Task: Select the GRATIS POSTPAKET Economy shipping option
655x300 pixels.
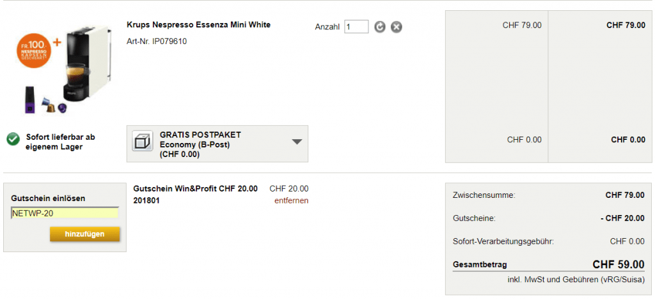Action: [200, 144]
